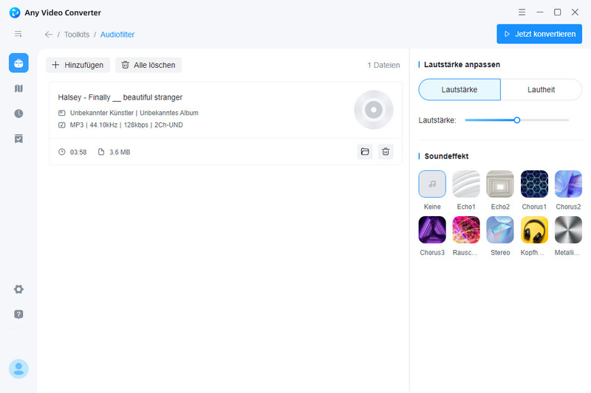
Task: Open settings gear in sidebar
Action: tap(18, 289)
